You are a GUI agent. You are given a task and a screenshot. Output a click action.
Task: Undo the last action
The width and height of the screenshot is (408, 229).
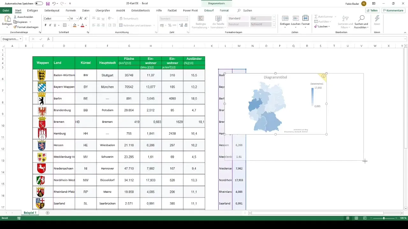(54, 3)
